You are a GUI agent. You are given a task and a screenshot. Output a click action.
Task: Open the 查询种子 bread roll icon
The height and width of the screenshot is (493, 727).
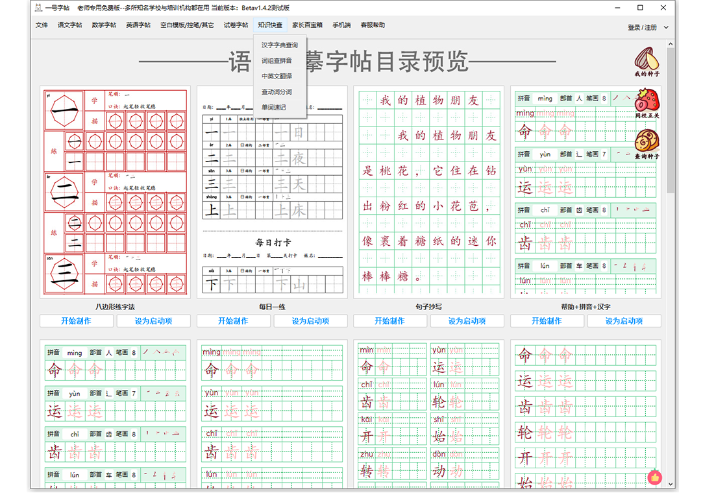(647, 142)
